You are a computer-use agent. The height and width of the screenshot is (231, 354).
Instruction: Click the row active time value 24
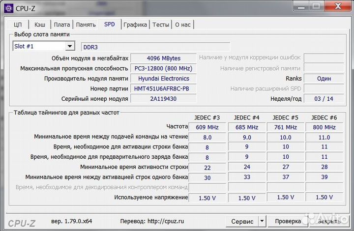247,167
